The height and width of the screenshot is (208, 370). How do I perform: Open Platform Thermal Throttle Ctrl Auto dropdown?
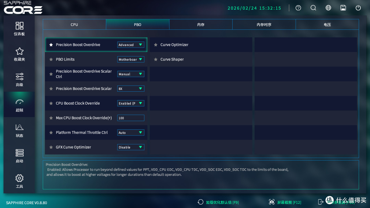coord(131,133)
